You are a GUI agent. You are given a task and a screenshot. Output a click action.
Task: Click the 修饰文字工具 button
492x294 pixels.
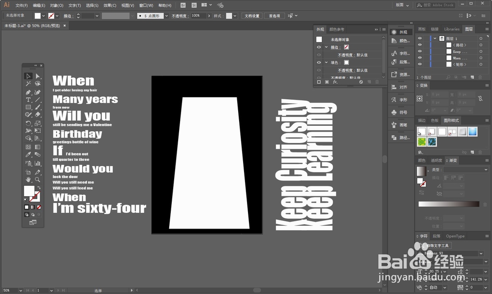[435, 245]
